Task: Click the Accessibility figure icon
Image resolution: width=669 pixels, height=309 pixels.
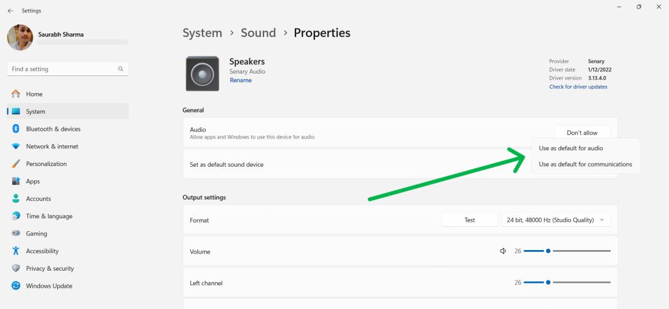Action: pyautogui.click(x=16, y=251)
